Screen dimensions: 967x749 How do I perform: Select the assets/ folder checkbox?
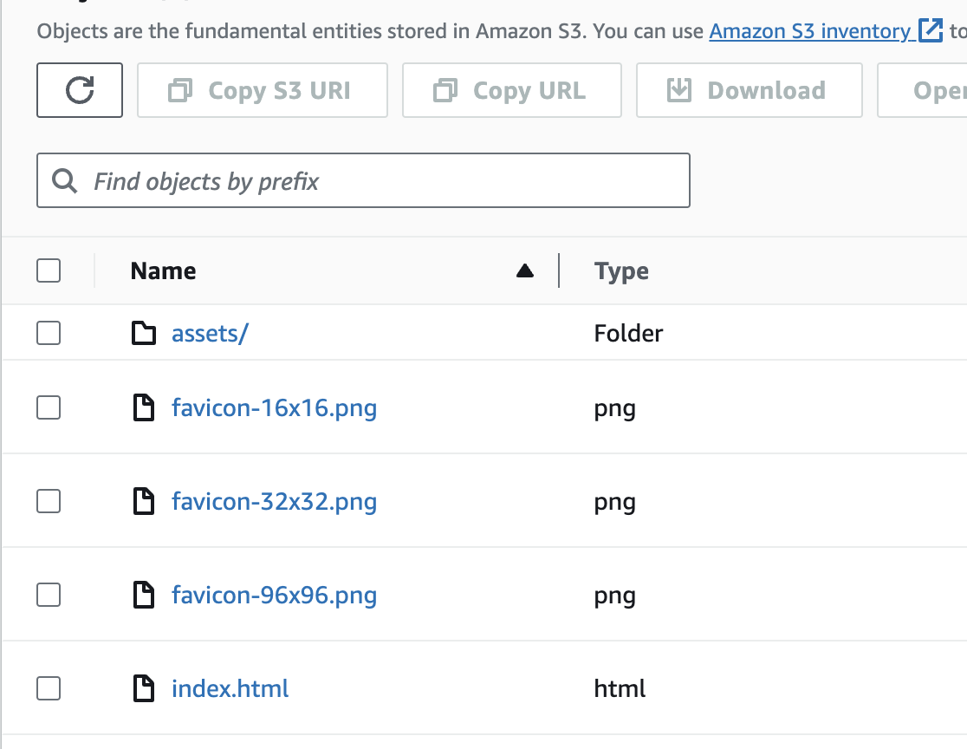click(49, 333)
